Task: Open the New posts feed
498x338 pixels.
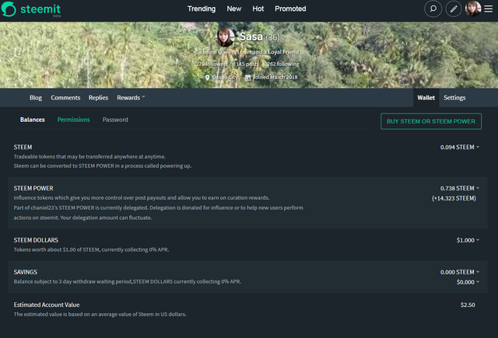Action: coord(234,9)
